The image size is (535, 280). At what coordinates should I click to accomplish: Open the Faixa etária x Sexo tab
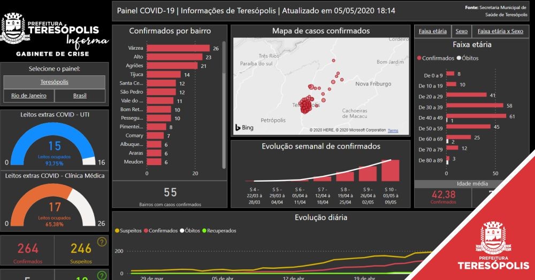tap(500, 32)
